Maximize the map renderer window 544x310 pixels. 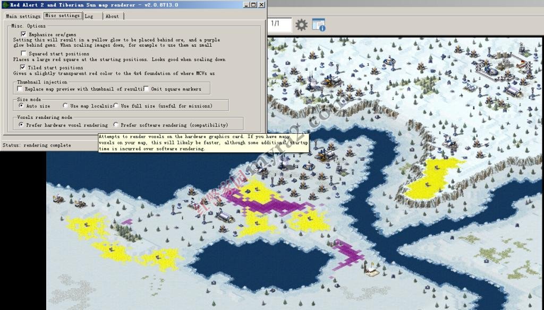pyautogui.click(x=253, y=4)
